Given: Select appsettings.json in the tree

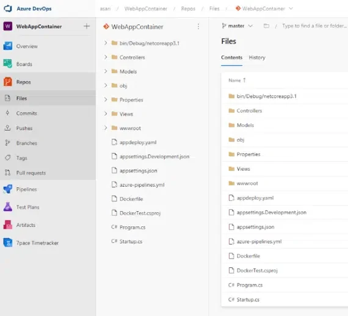Looking at the screenshot, I should (x=138, y=171).
